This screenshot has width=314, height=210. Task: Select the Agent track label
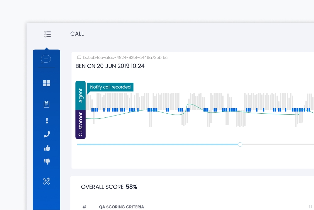[80, 96]
